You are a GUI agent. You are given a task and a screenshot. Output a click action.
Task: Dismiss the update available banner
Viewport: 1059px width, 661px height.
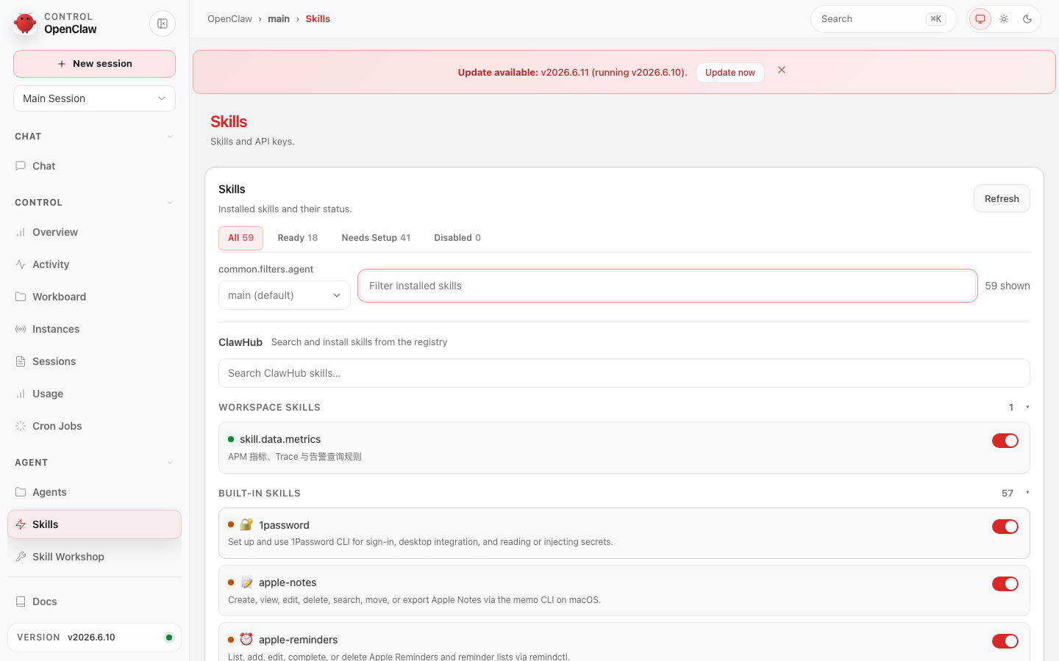782,70
